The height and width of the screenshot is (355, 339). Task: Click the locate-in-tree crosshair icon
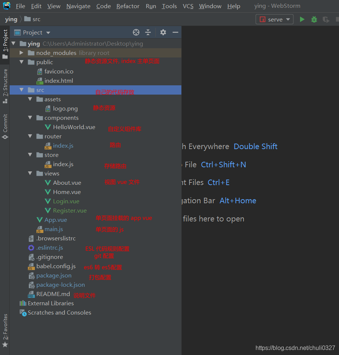tap(136, 32)
